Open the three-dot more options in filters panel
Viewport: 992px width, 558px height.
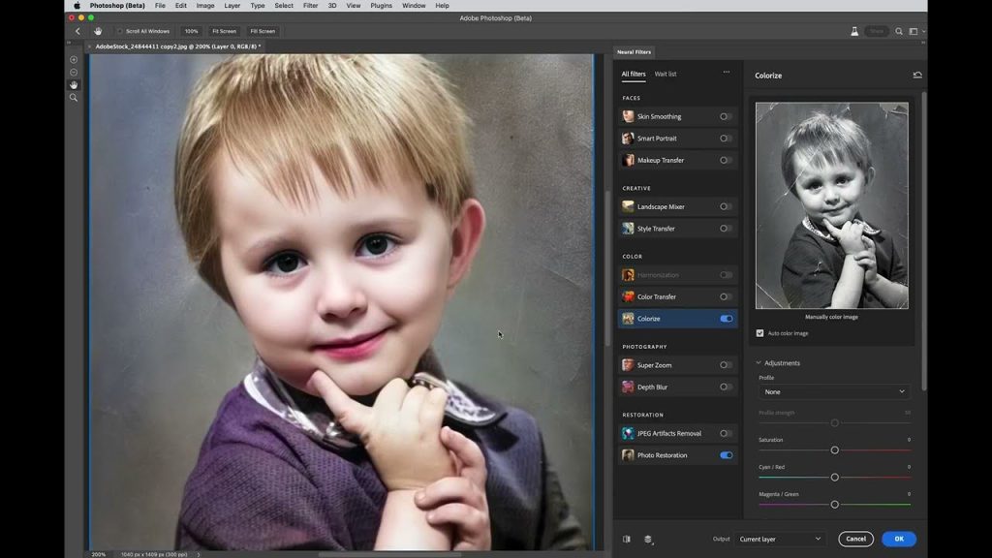(x=726, y=73)
